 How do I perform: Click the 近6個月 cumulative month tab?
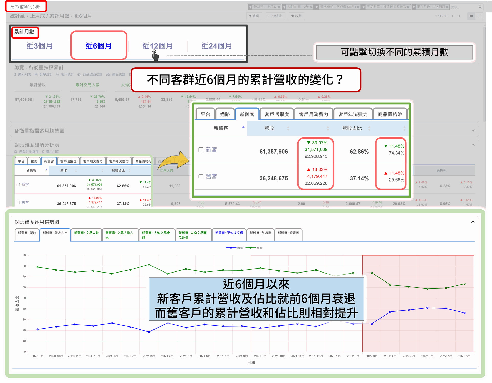[x=98, y=45]
